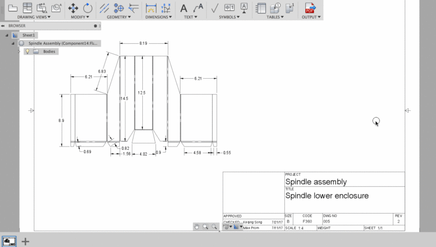Select the Projected View tool
The image size is (436, 247).
coord(27,8)
